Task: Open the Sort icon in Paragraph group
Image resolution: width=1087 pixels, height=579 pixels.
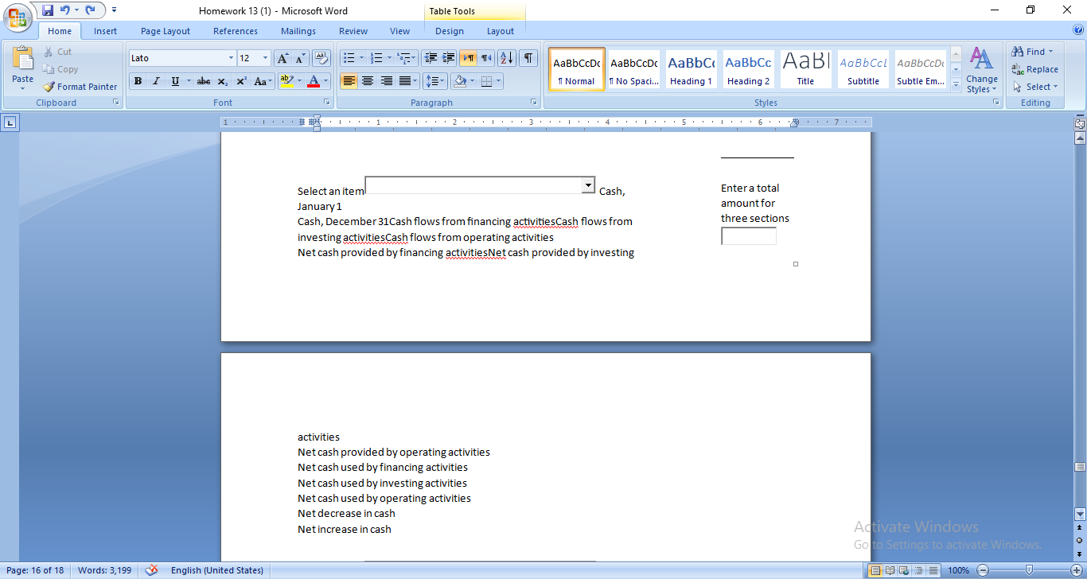Action: coord(505,57)
